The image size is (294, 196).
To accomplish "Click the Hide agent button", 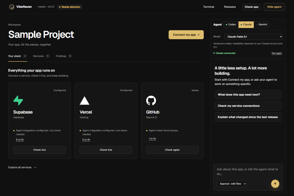I will (274, 7).
